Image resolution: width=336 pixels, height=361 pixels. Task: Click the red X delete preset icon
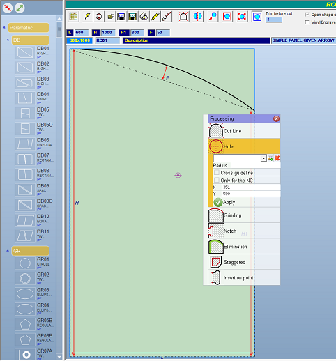coord(277,158)
